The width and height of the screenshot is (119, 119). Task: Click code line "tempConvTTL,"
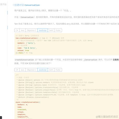click(x=23, y=117)
